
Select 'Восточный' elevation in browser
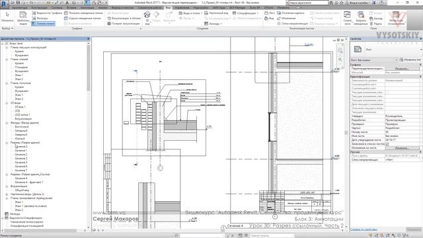click(x=22, y=126)
